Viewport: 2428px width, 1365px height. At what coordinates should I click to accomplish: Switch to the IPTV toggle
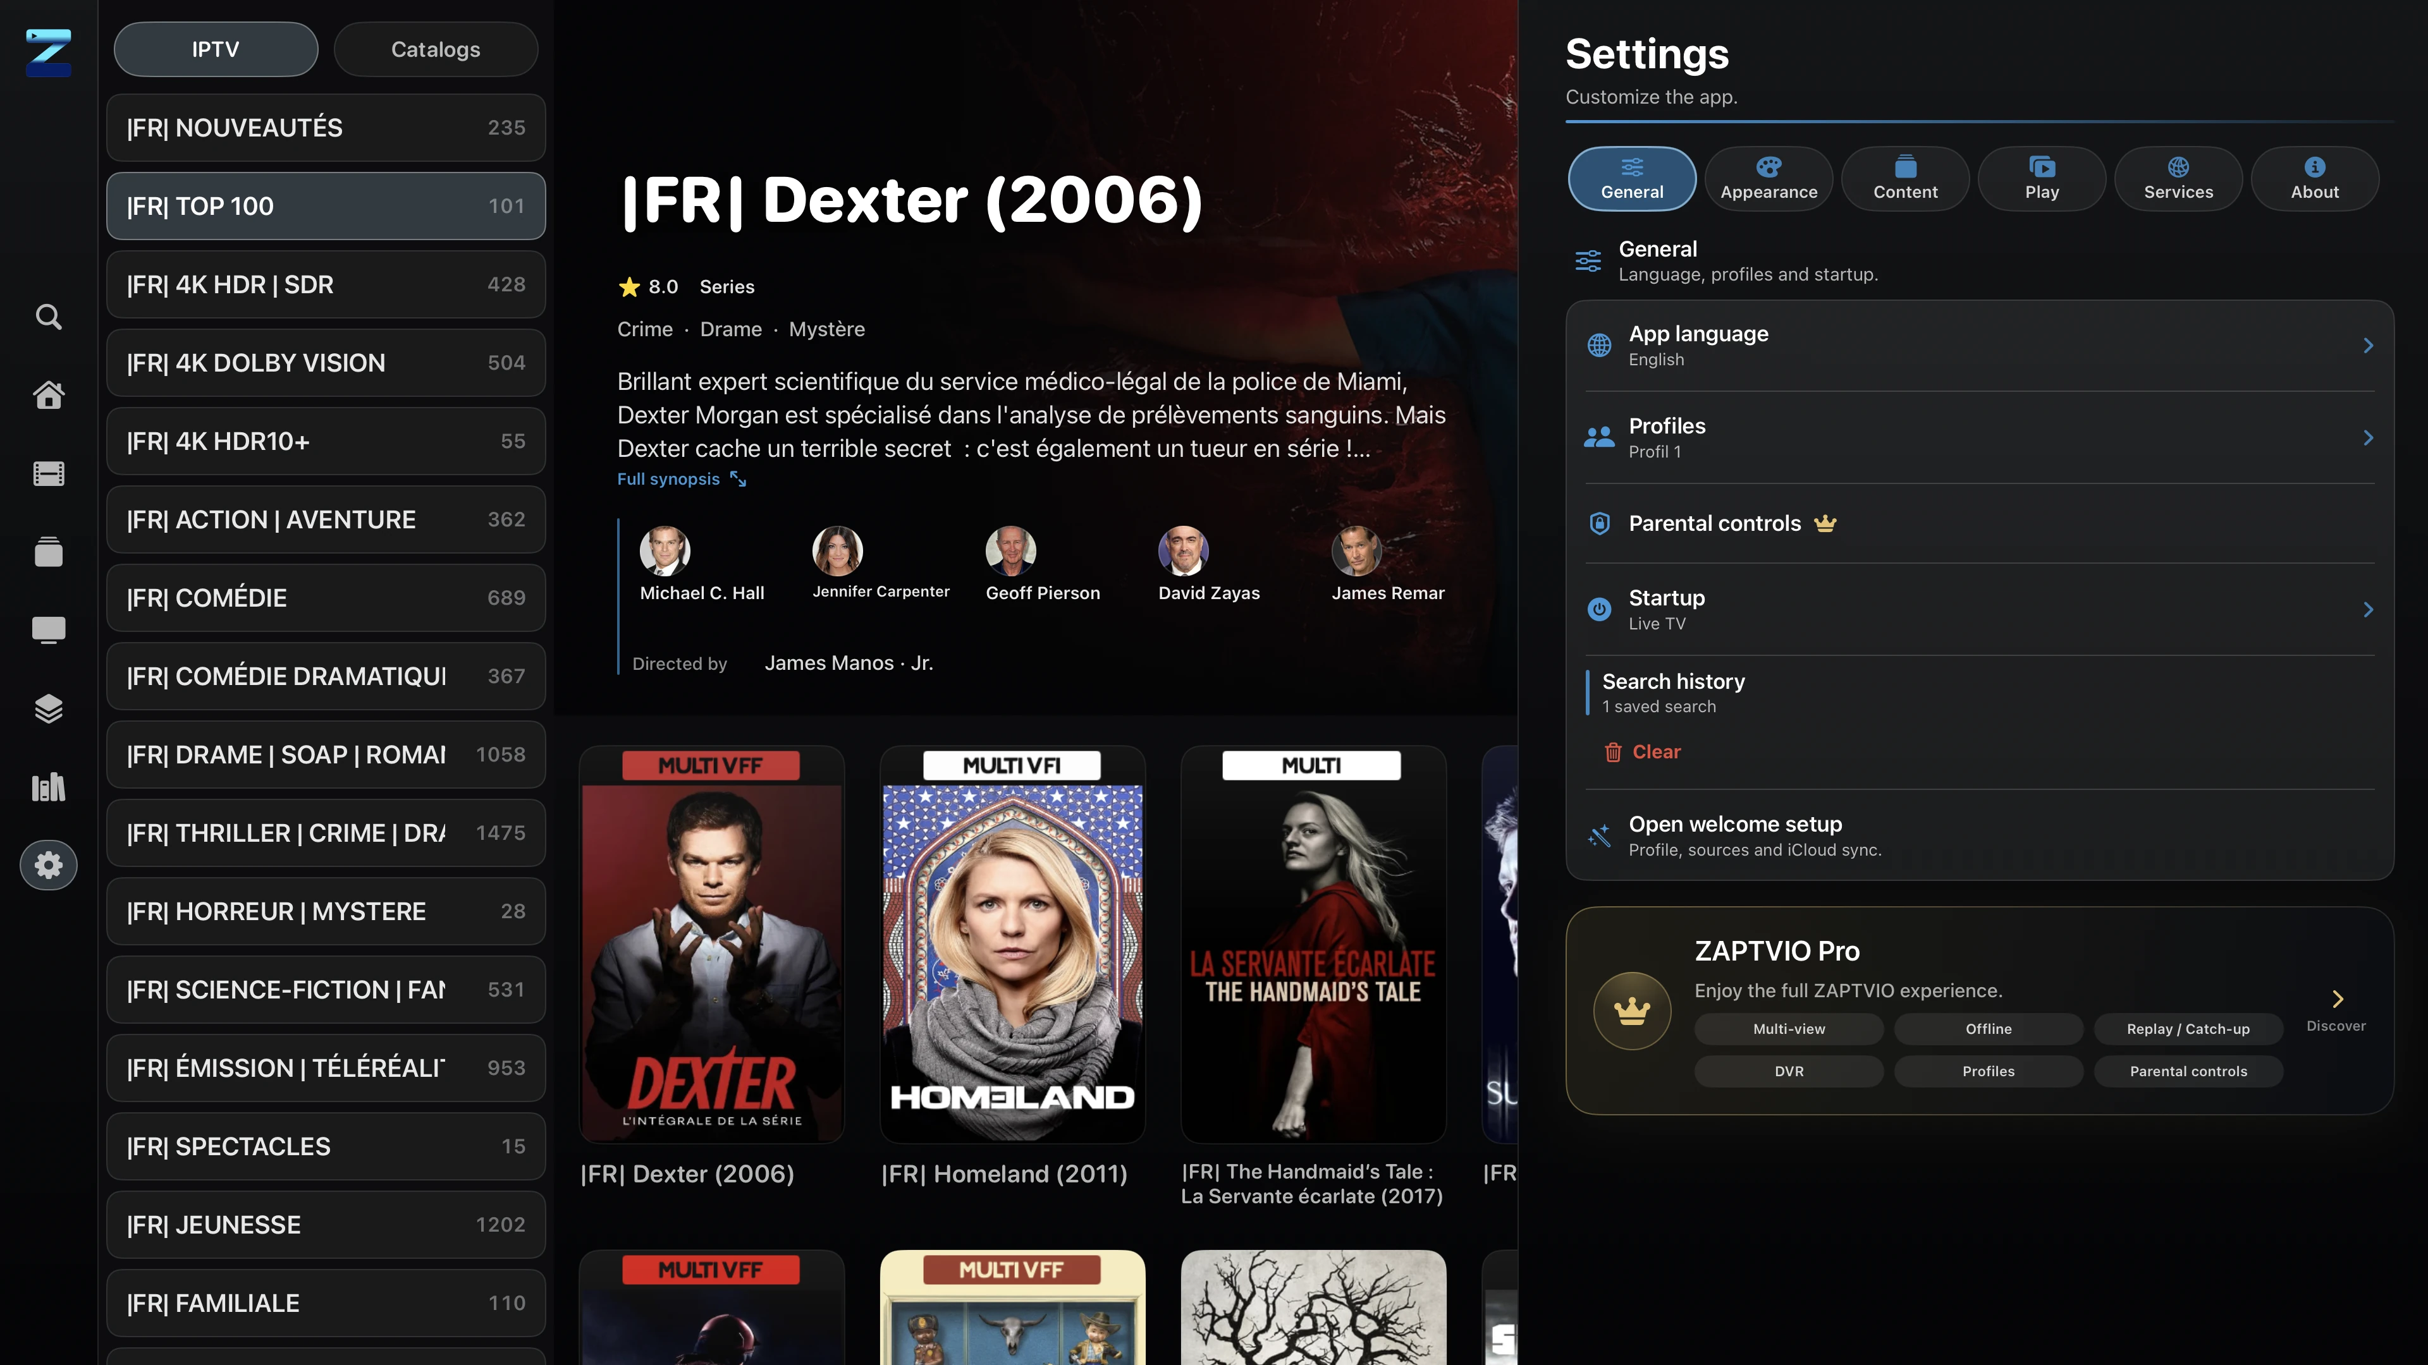(216, 49)
